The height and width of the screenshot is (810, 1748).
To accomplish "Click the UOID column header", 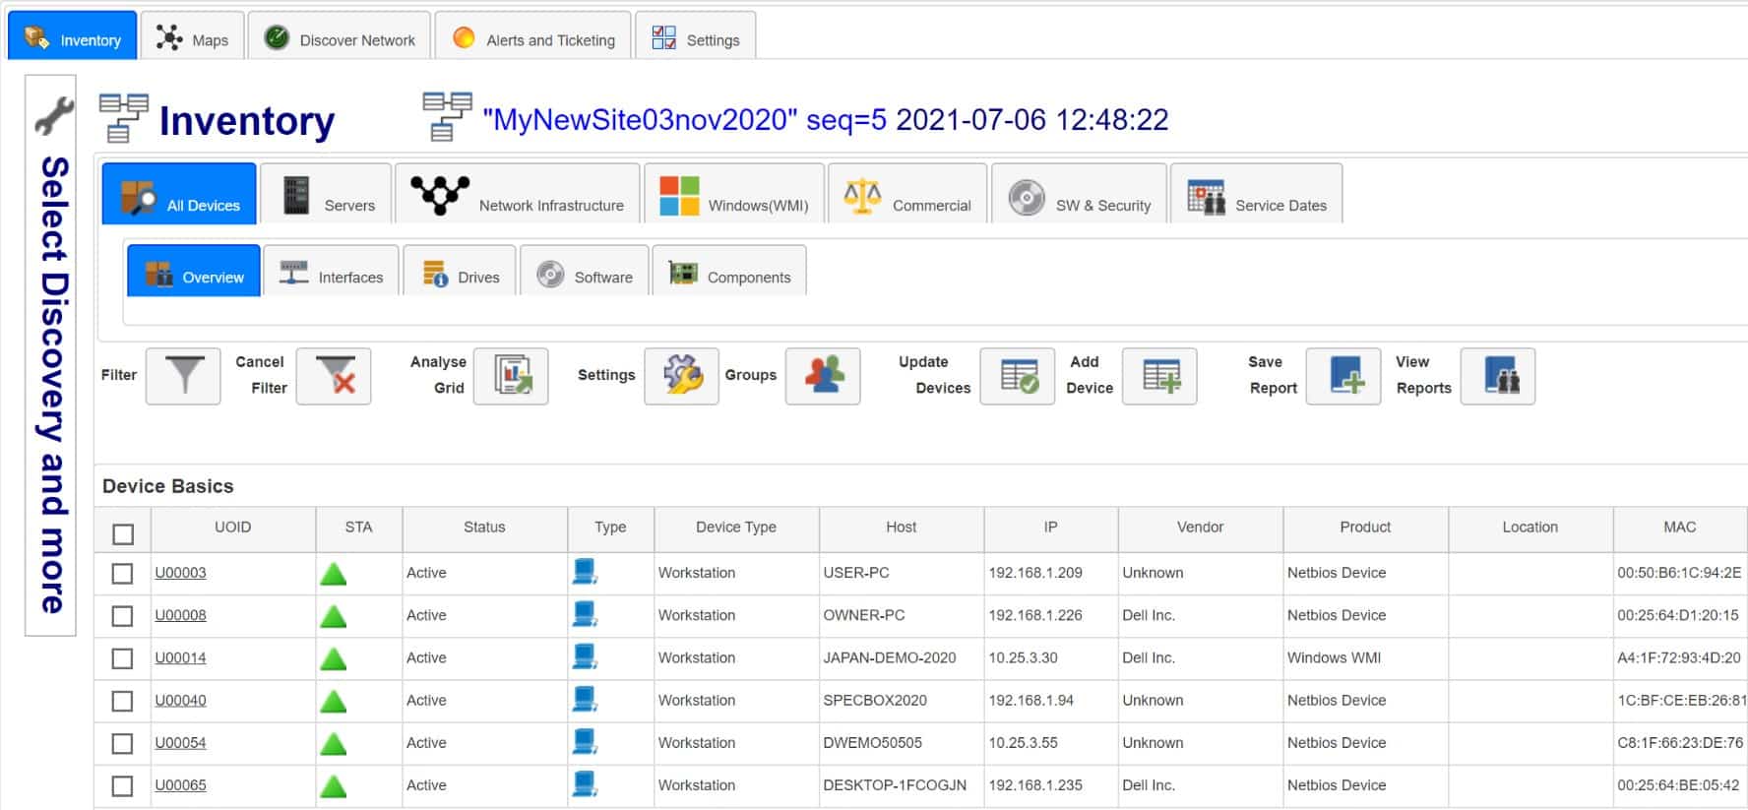I will point(233,528).
